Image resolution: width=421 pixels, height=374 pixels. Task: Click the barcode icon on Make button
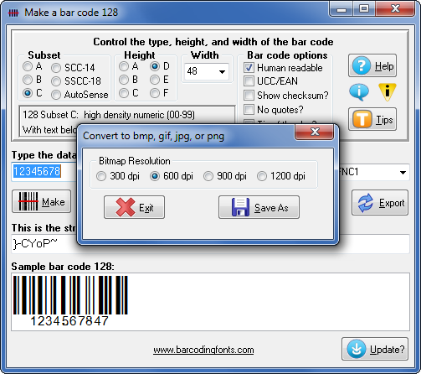[28, 201]
